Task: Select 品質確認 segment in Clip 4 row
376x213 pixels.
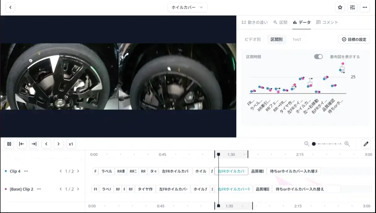Action: point(257,171)
